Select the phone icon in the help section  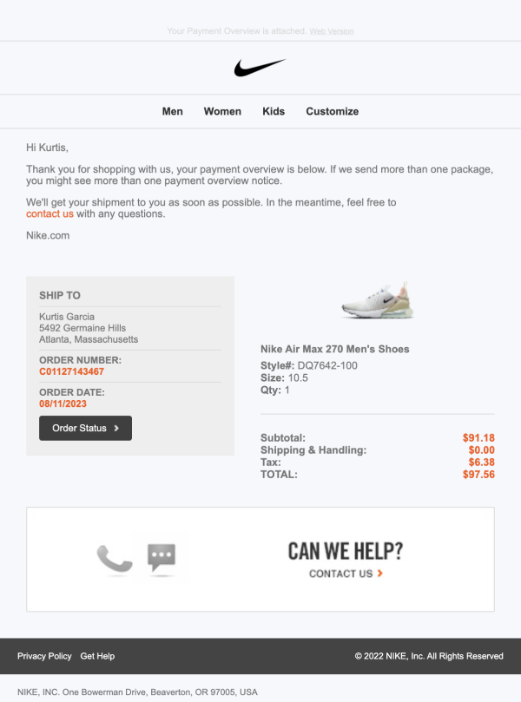coord(115,559)
